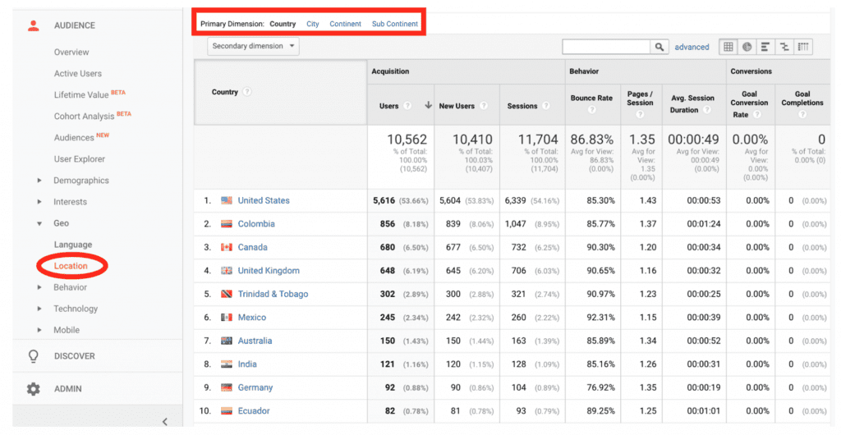Viewport: 841px width, 435px height.
Task: Click help icon under Bounce Rate
Action: [591, 110]
